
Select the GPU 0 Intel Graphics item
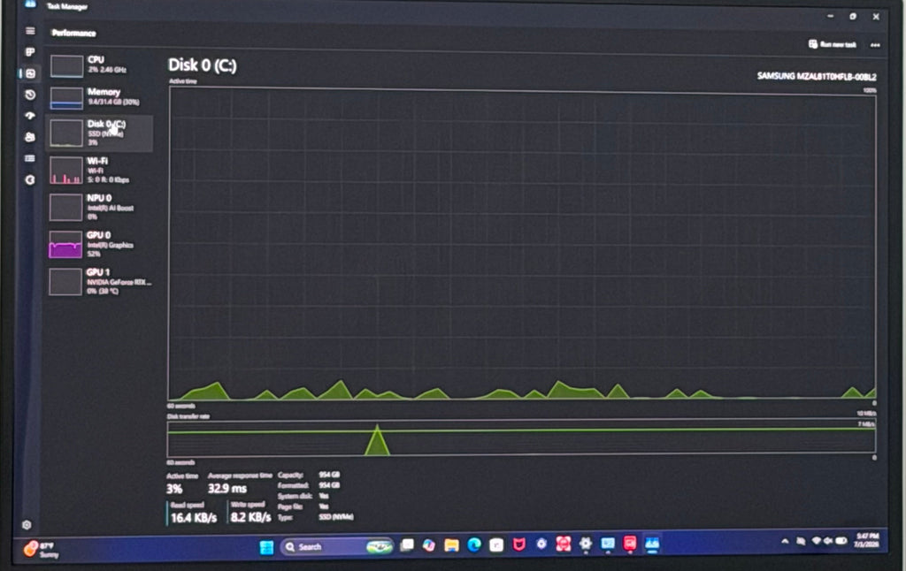[99, 244]
